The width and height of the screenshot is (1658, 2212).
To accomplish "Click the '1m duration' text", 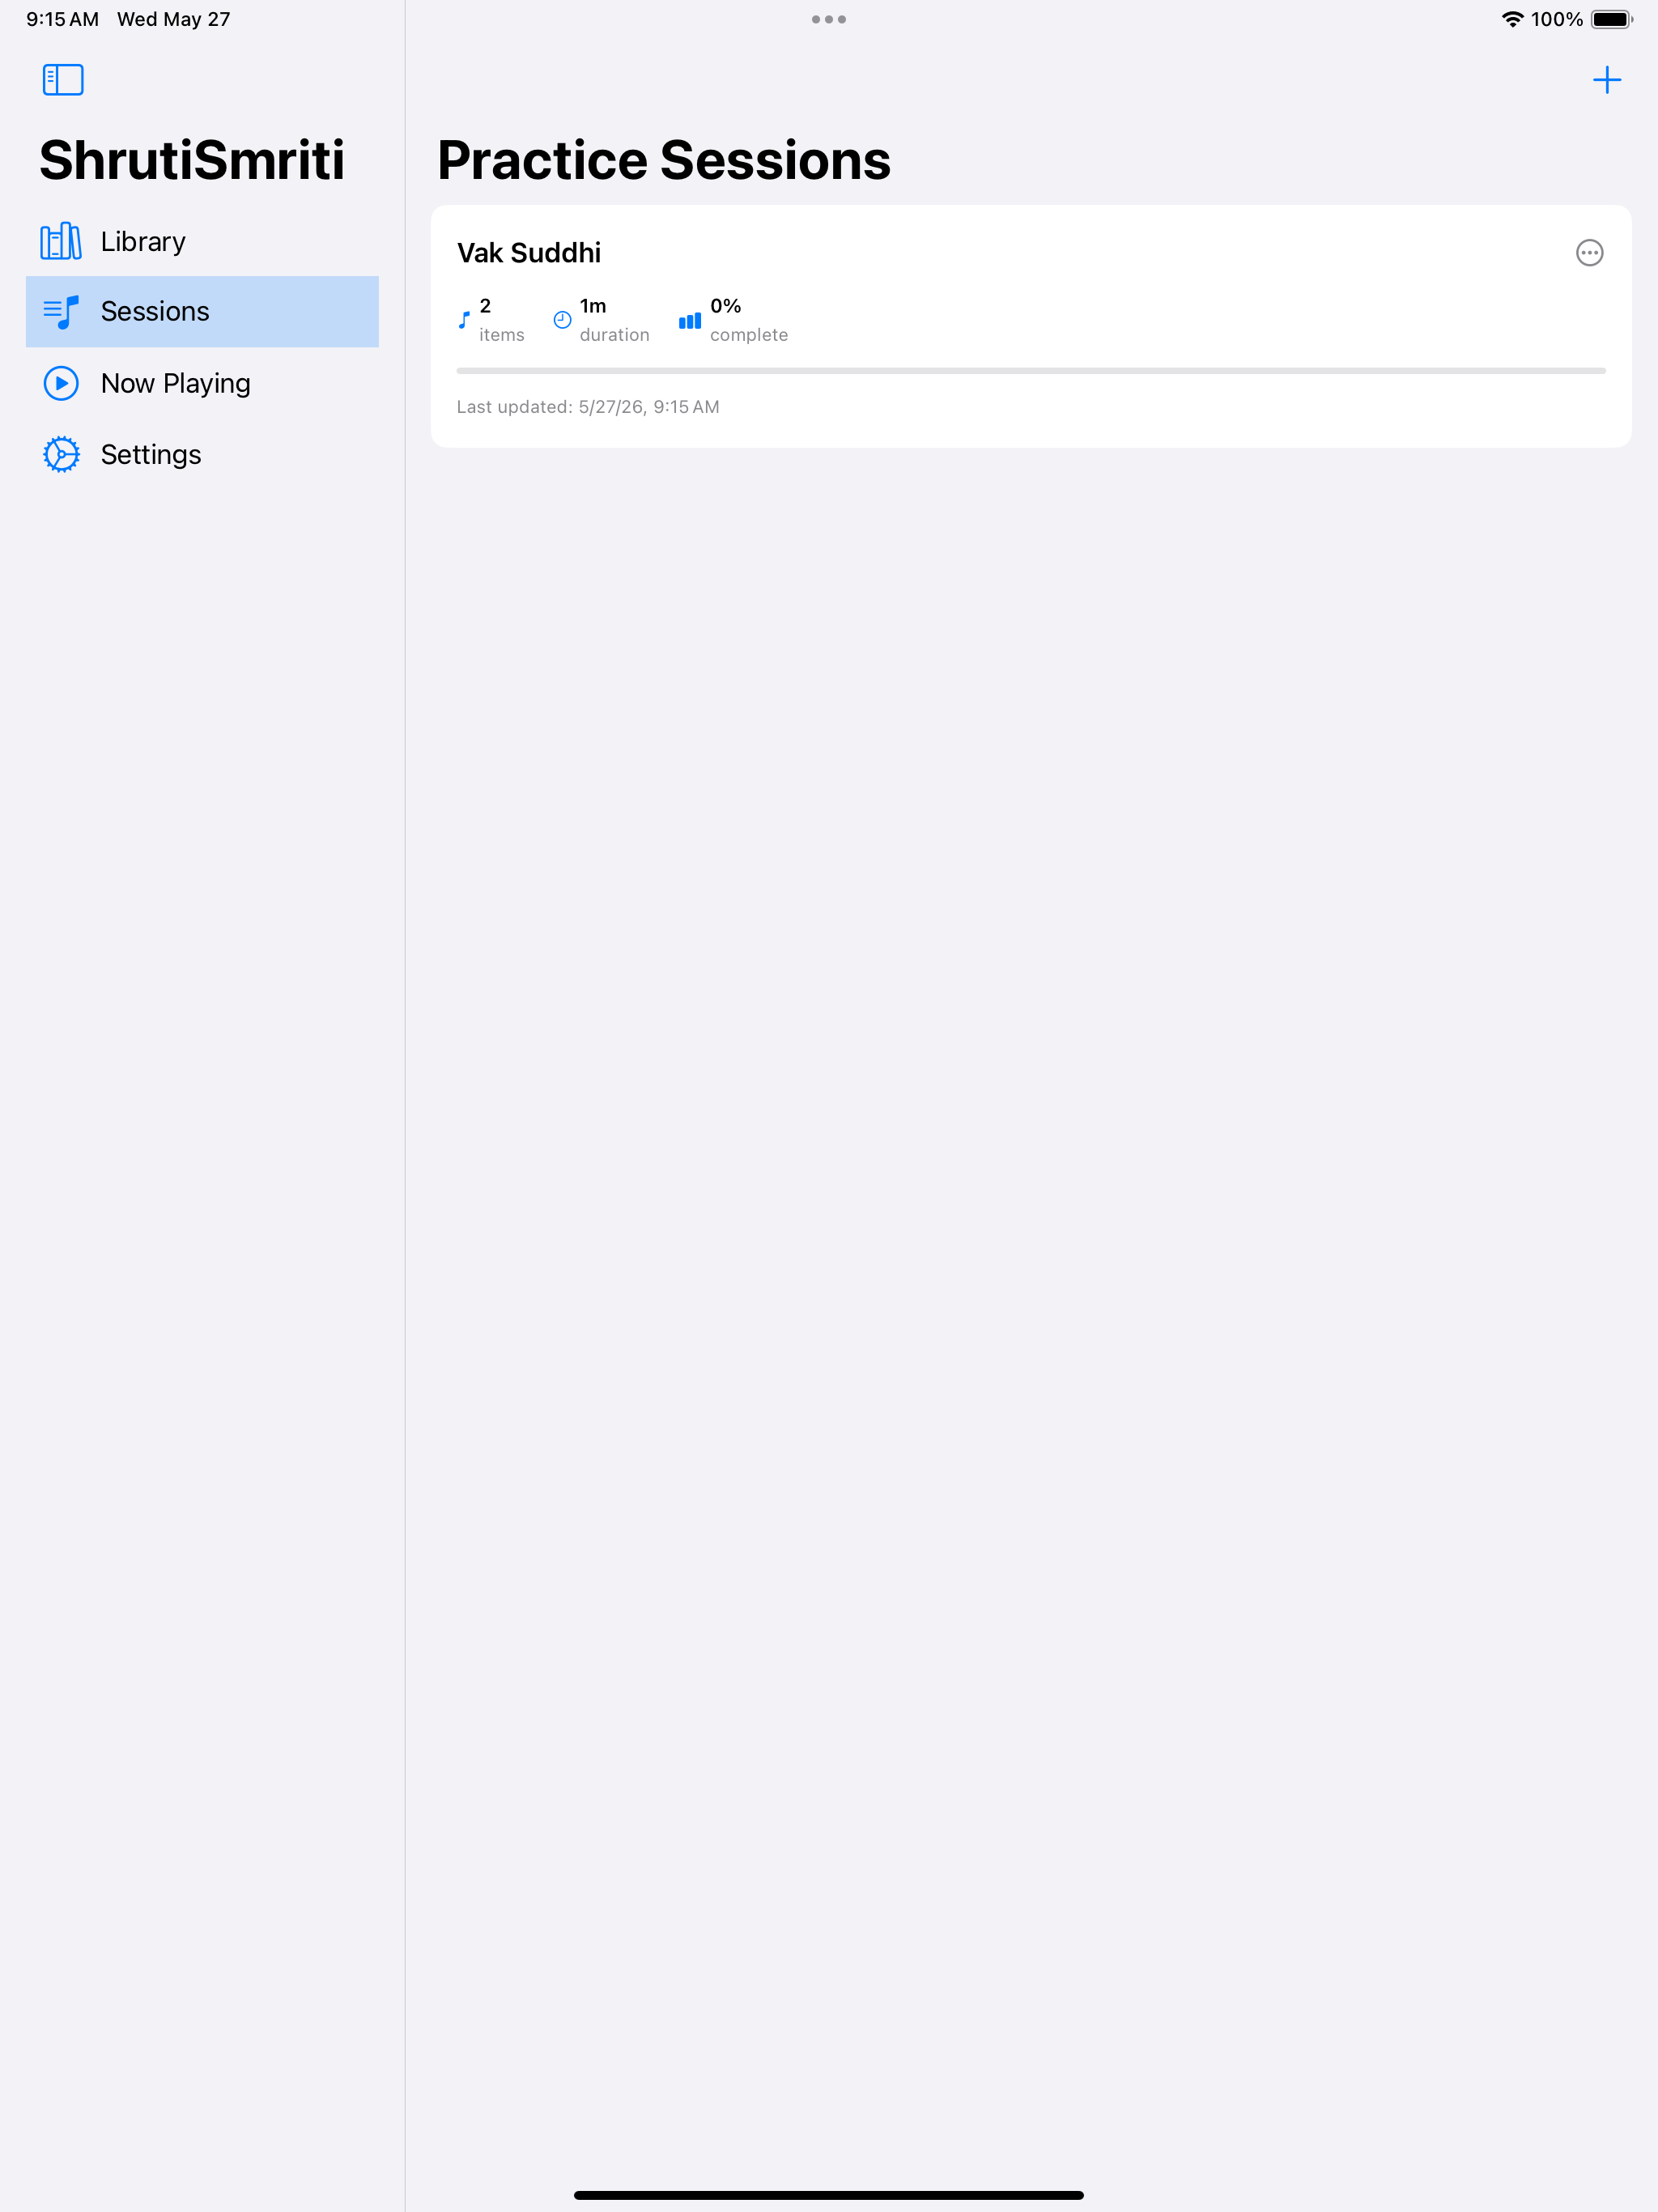I will [x=614, y=320].
